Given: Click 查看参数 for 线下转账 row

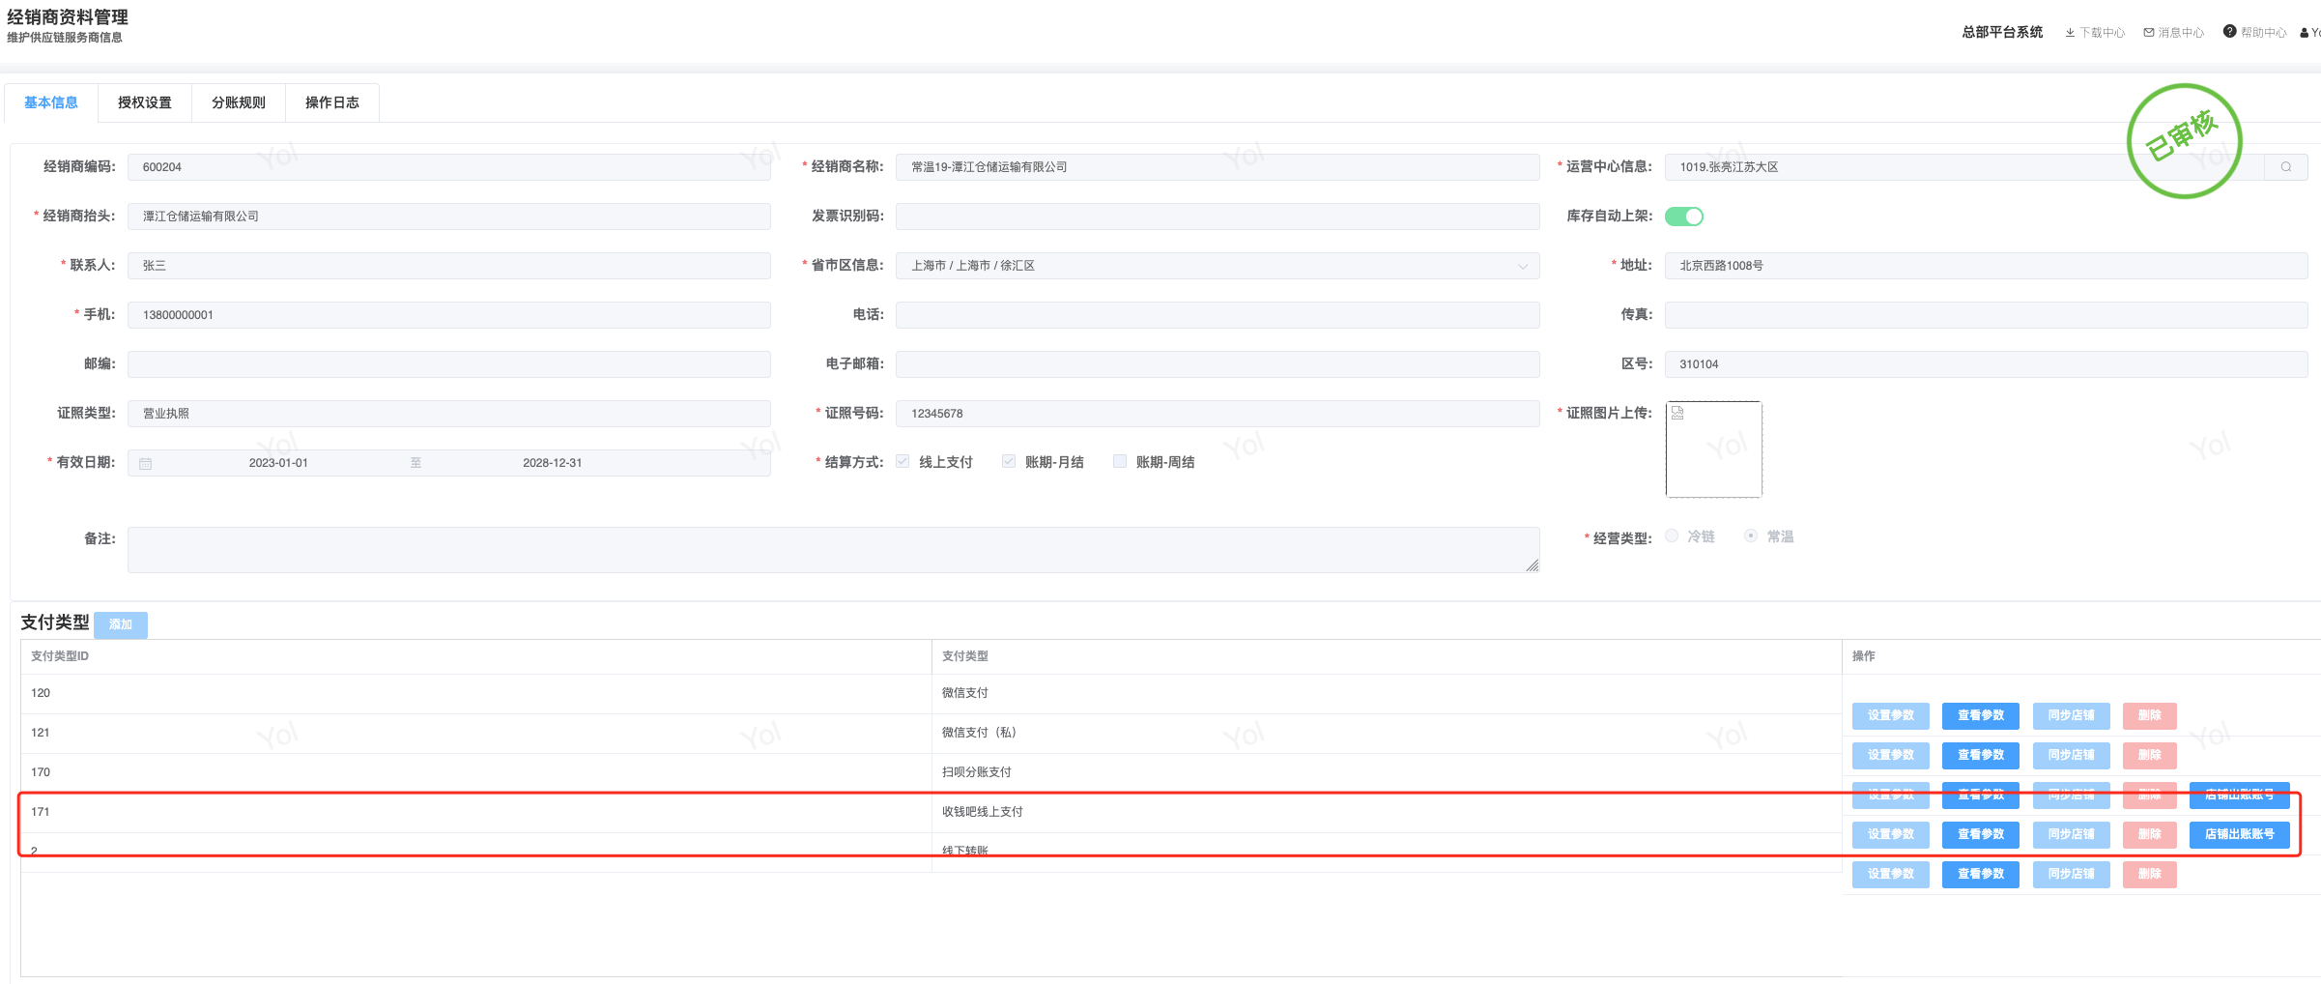Looking at the screenshot, I should point(1981,875).
